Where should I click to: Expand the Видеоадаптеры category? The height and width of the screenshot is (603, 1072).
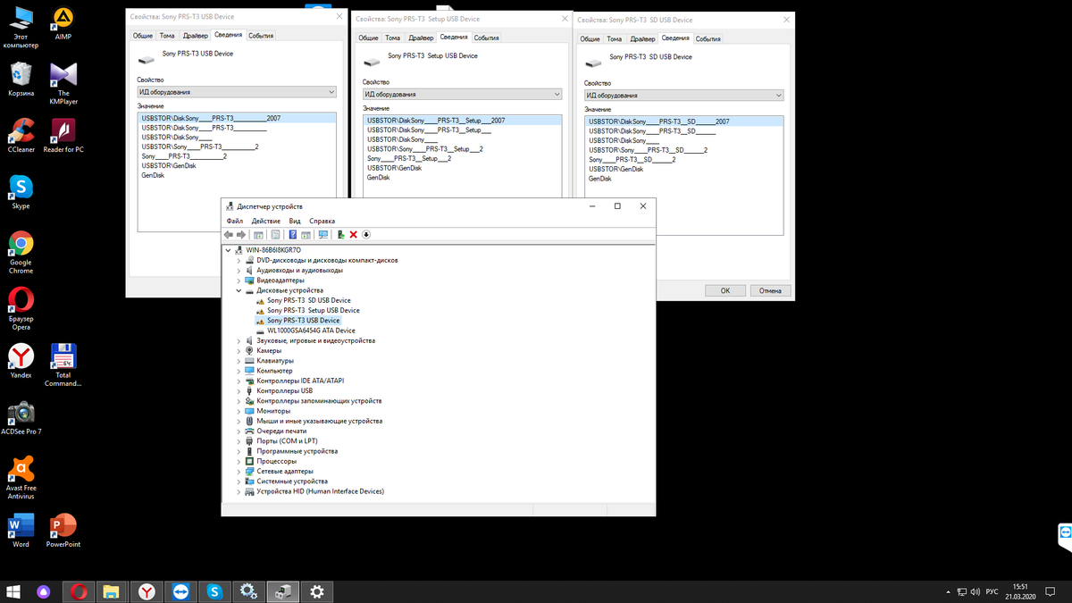[239, 281]
